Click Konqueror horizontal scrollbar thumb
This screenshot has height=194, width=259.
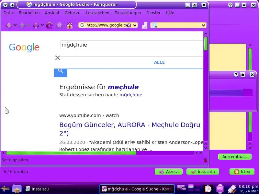[x=71, y=153]
